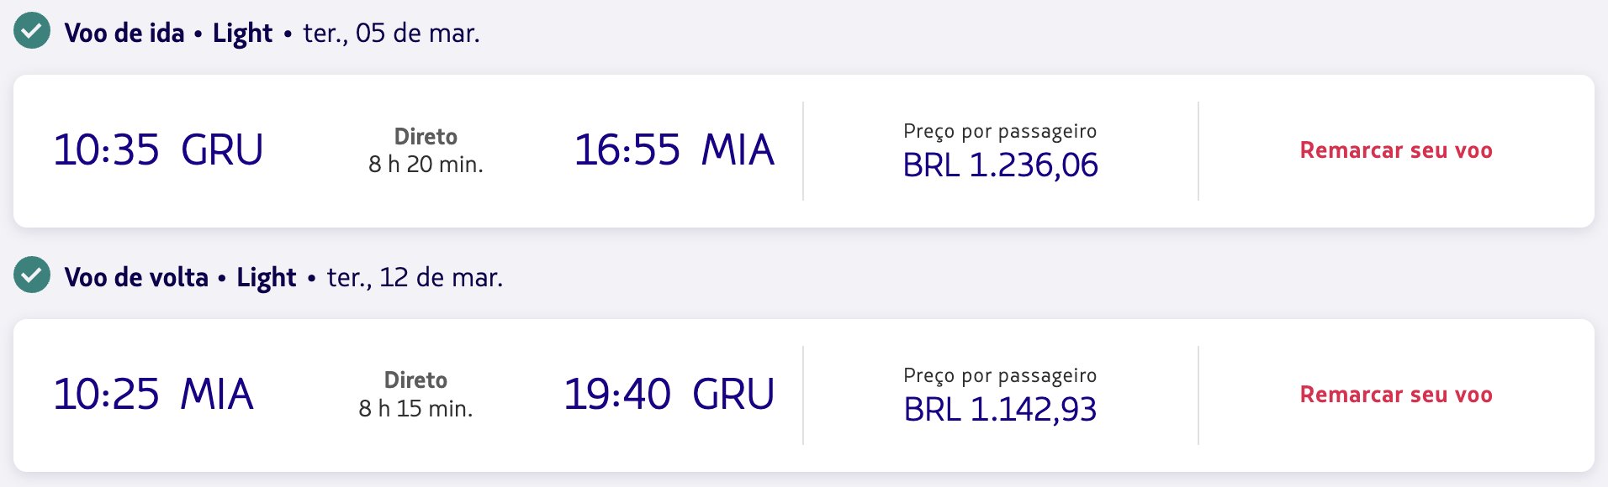Click the Light fare label on outbound flight
Screen dimensions: 1608x487
click(242, 34)
